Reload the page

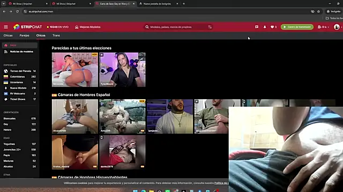(x=17, y=11)
